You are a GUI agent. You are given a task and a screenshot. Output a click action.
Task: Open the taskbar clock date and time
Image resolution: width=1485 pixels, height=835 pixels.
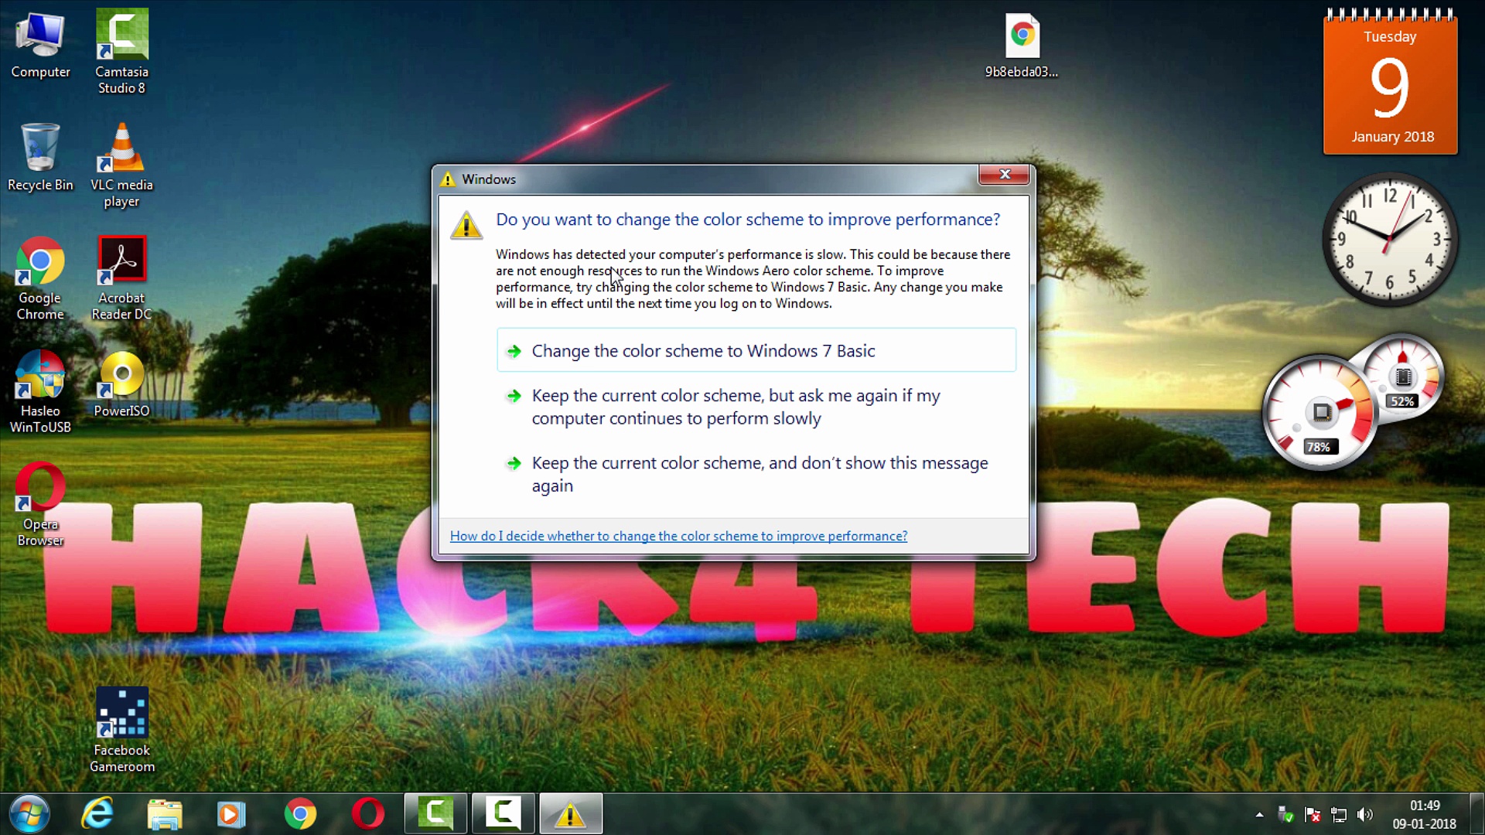(1424, 814)
